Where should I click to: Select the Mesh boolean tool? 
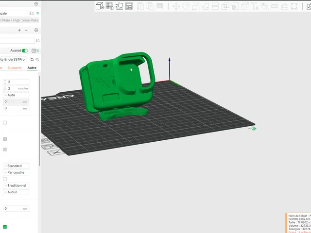225,6
